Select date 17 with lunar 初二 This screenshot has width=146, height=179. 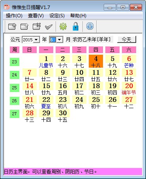point(79,89)
